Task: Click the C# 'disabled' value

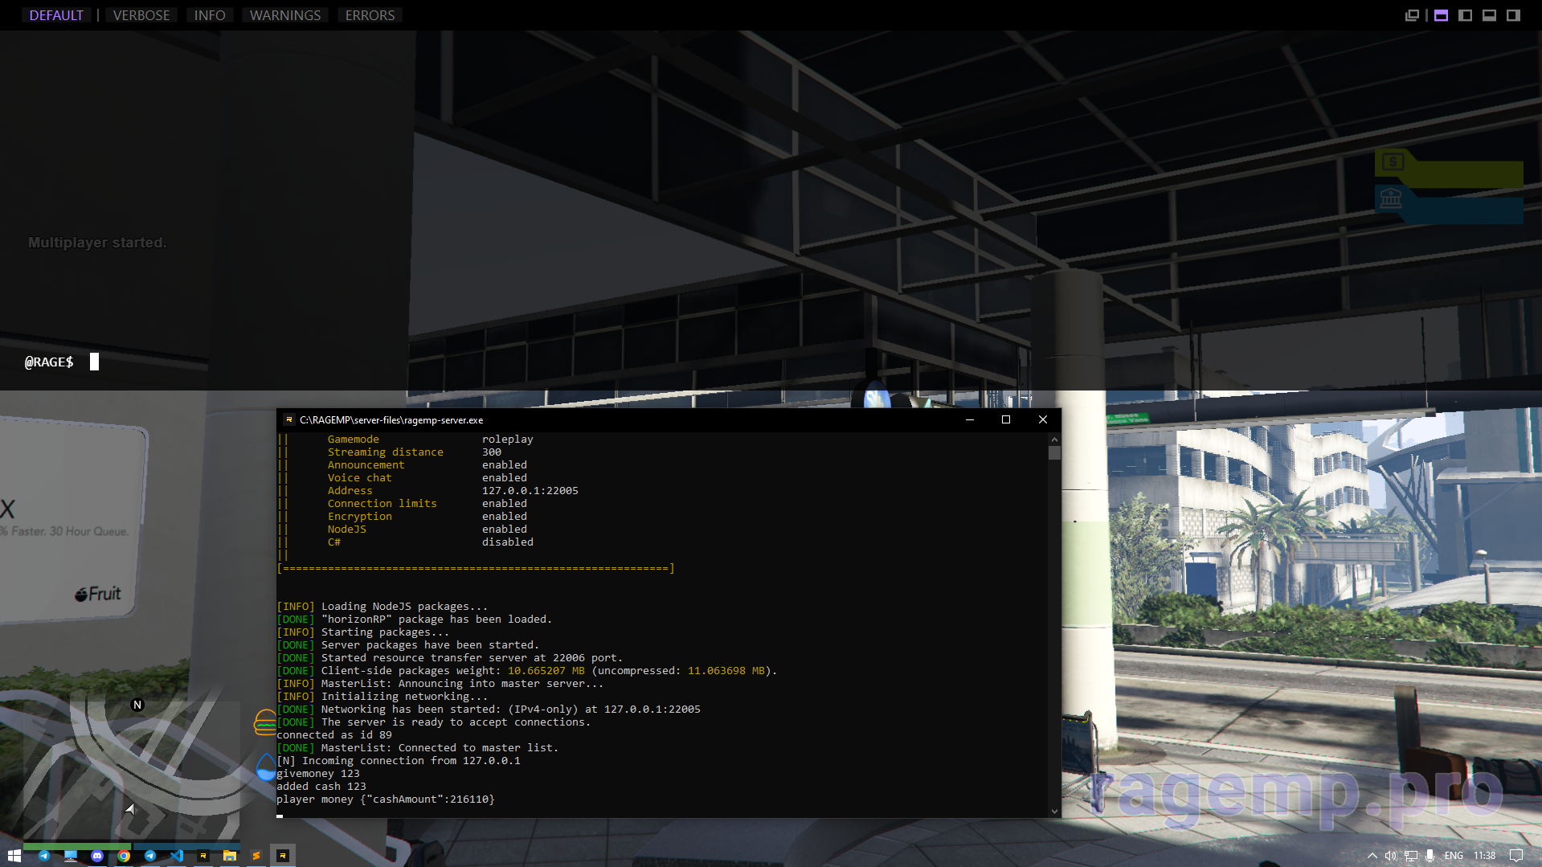Action: [508, 542]
